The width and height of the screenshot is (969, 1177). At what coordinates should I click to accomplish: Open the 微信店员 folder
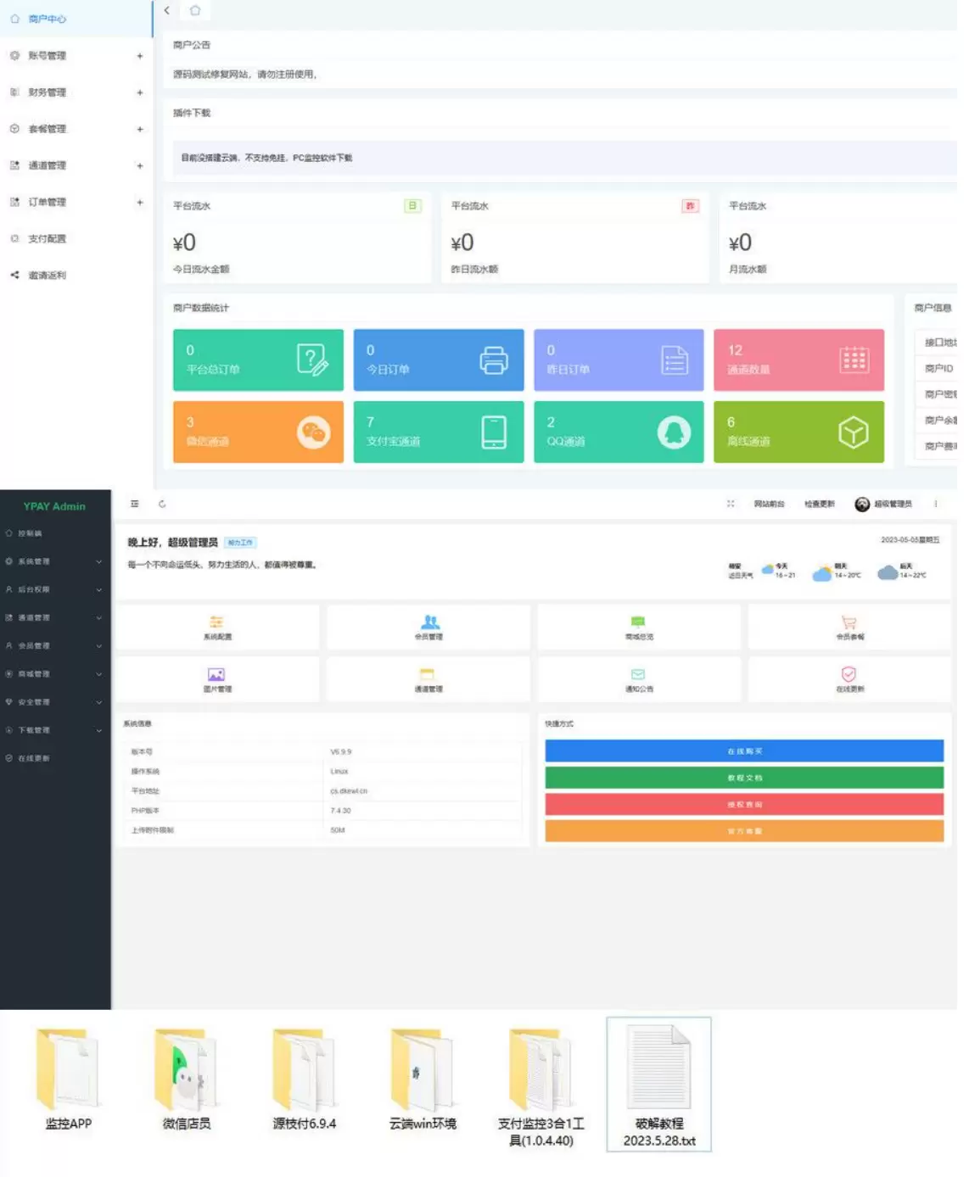187,1079
